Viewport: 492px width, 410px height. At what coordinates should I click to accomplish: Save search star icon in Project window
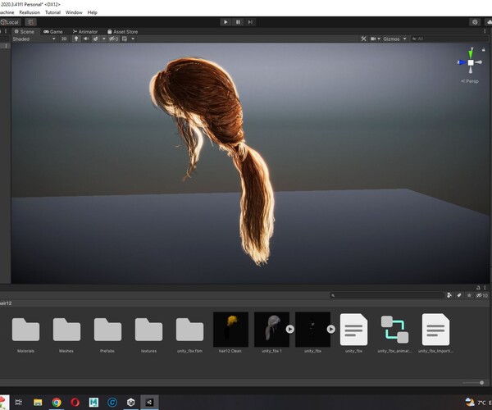click(x=469, y=295)
